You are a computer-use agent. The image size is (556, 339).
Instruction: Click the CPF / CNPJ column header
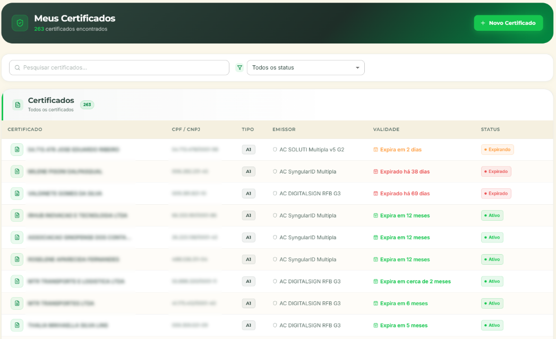pyautogui.click(x=186, y=129)
